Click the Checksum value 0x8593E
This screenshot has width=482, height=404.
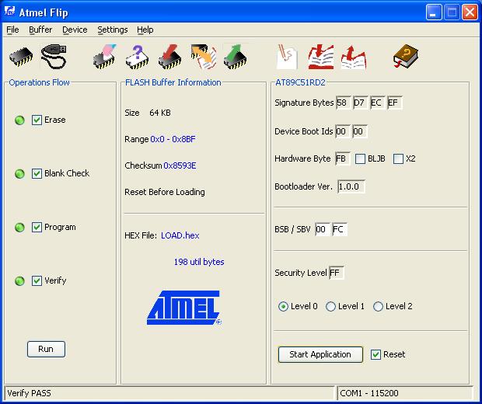[x=180, y=166]
